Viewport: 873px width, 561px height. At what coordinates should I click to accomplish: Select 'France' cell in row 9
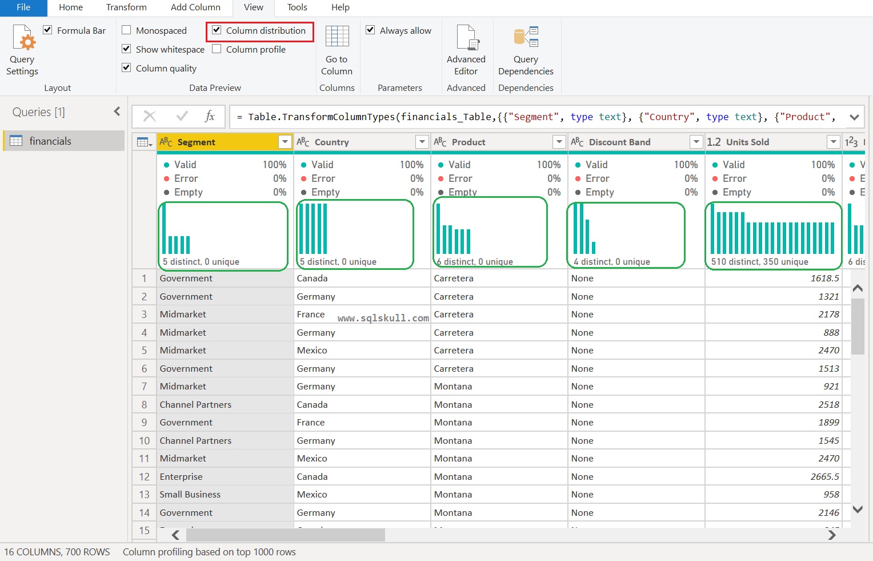[x=362, y=422]
